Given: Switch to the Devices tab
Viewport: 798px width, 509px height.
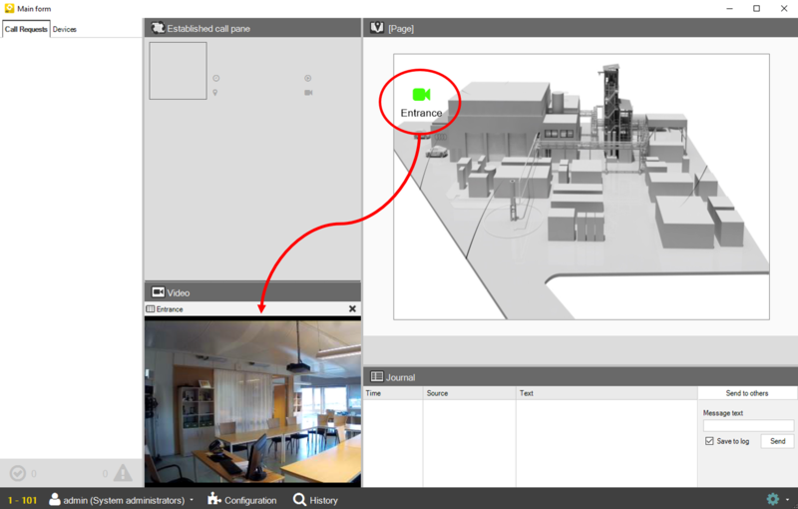Looking at the screenshot, I should coord(65,29).
